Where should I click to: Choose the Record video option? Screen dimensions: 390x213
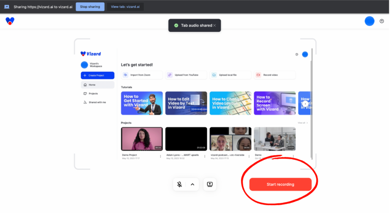tap(275, 75)
